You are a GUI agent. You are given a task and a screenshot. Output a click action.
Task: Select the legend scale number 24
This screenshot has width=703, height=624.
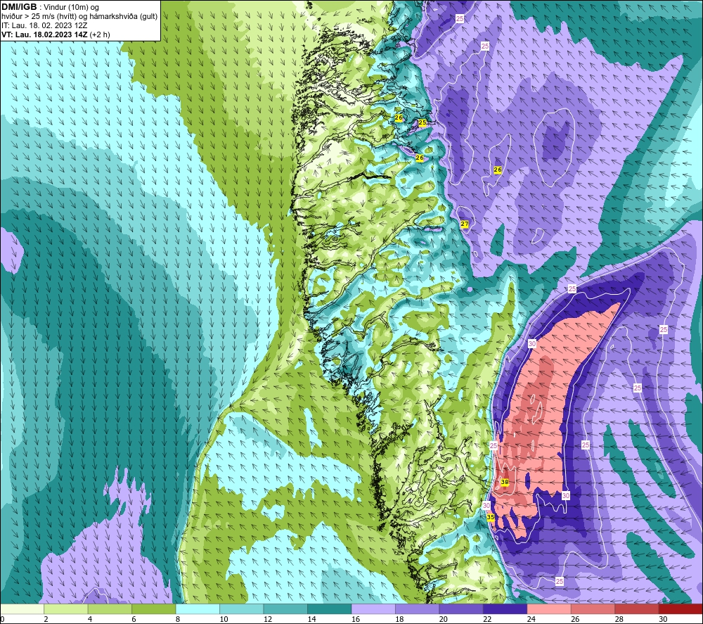coord(531,619)
